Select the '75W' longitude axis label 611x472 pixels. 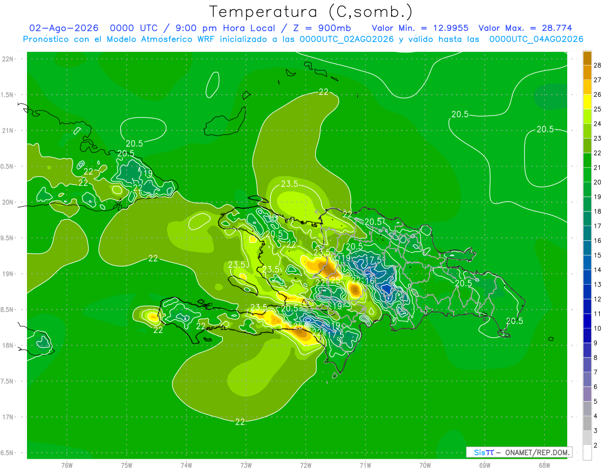click(127, 465)
